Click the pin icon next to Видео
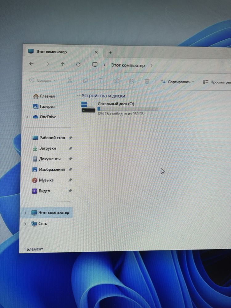Image resolution: width=231 pixels, height=308 pixels. pyautogui.click(x=70, y=191)
